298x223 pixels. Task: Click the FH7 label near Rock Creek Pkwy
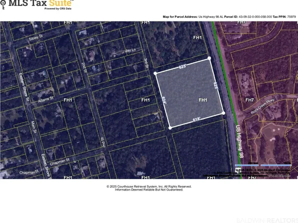coord(249,100)
